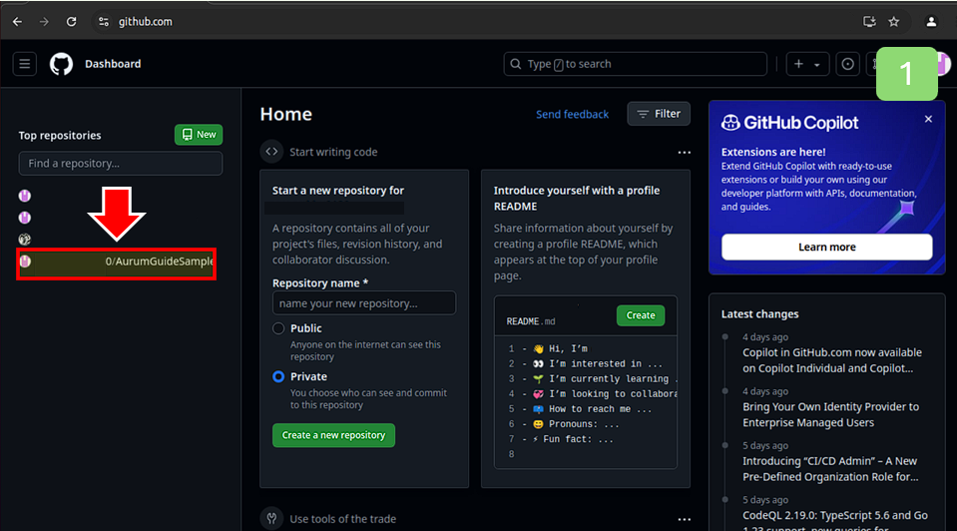This screenshot has height=531, width=957.
Task: Click the code brackets icon beside Start writing code
Action: click(x=271, y=152)
